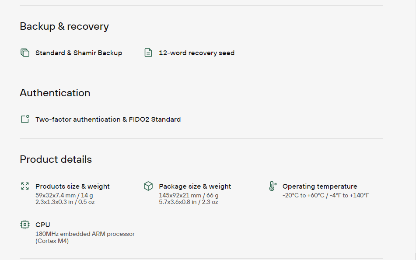
Task: Click the CPU chip icon
Action: click(25, 225)
